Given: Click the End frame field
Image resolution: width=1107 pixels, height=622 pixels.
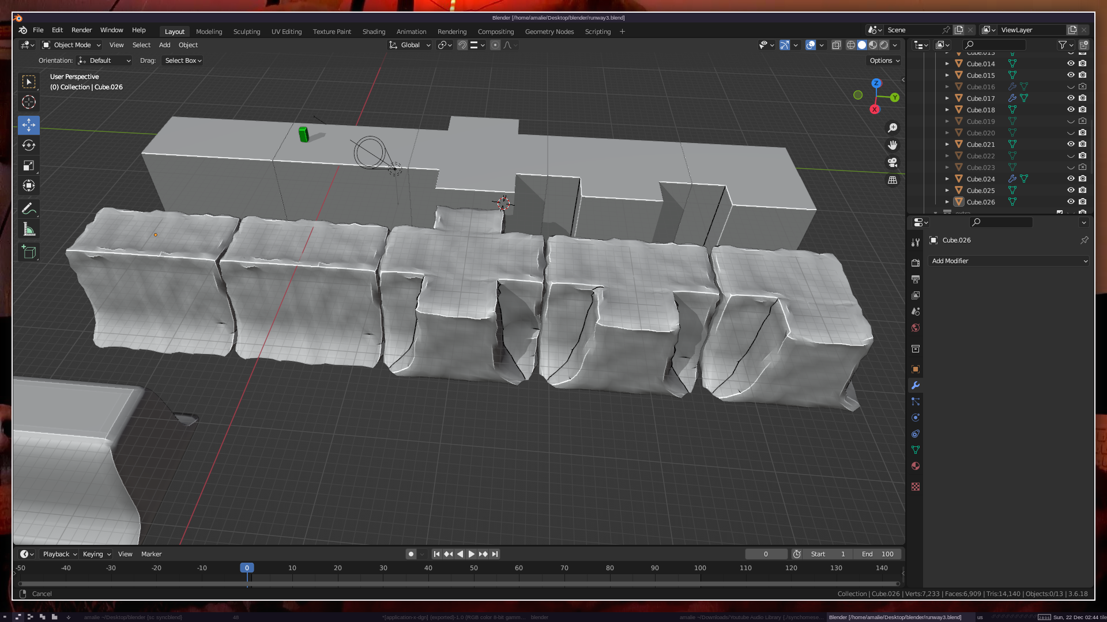Looking at the screenshot, I should (878, 554).
